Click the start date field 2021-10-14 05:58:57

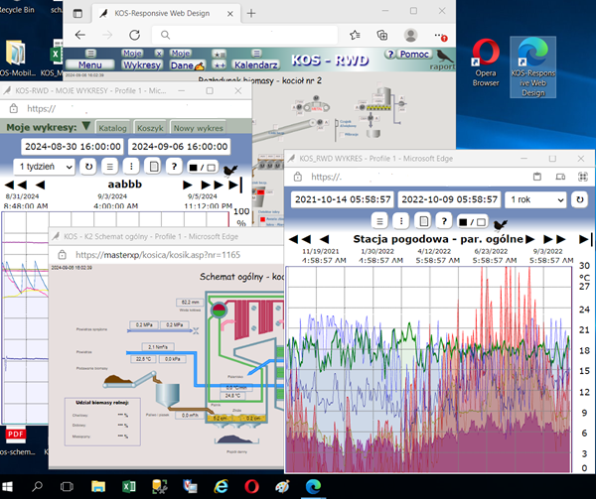[x=341, y=199]
